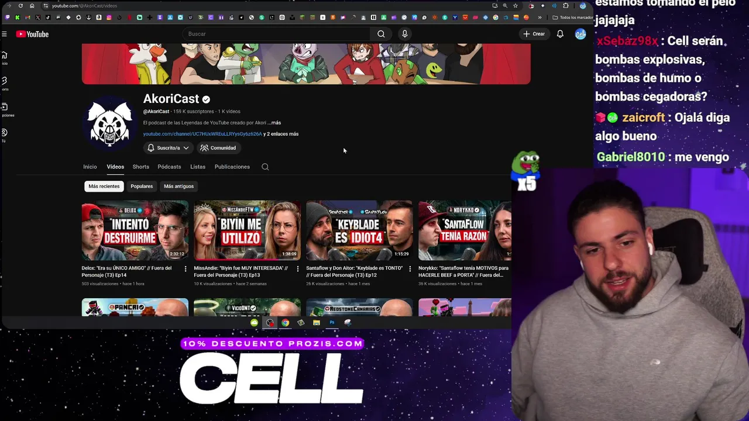The image size is (749, 421).
Task: Open File Explorer from the taskbar
Action: click(317, 323)
